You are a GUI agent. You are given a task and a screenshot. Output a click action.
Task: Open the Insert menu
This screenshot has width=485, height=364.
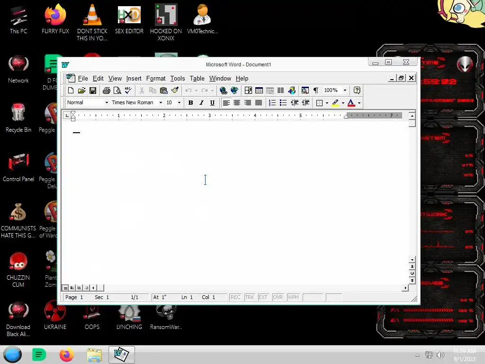coord(134,79)
